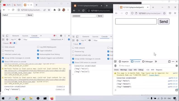Enable Preserve log in middle DevTools
Viewport: 179px width, 101px height.
73,52
